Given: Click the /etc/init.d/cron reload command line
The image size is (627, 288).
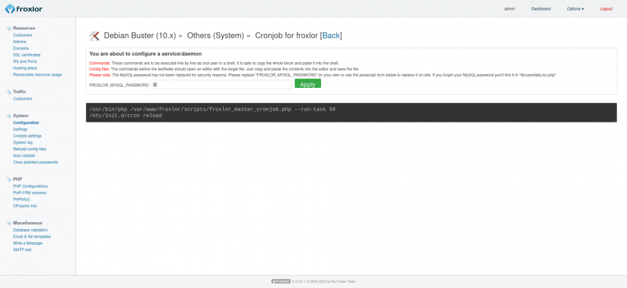Looking at the screenshot, I should click(125, 115).
